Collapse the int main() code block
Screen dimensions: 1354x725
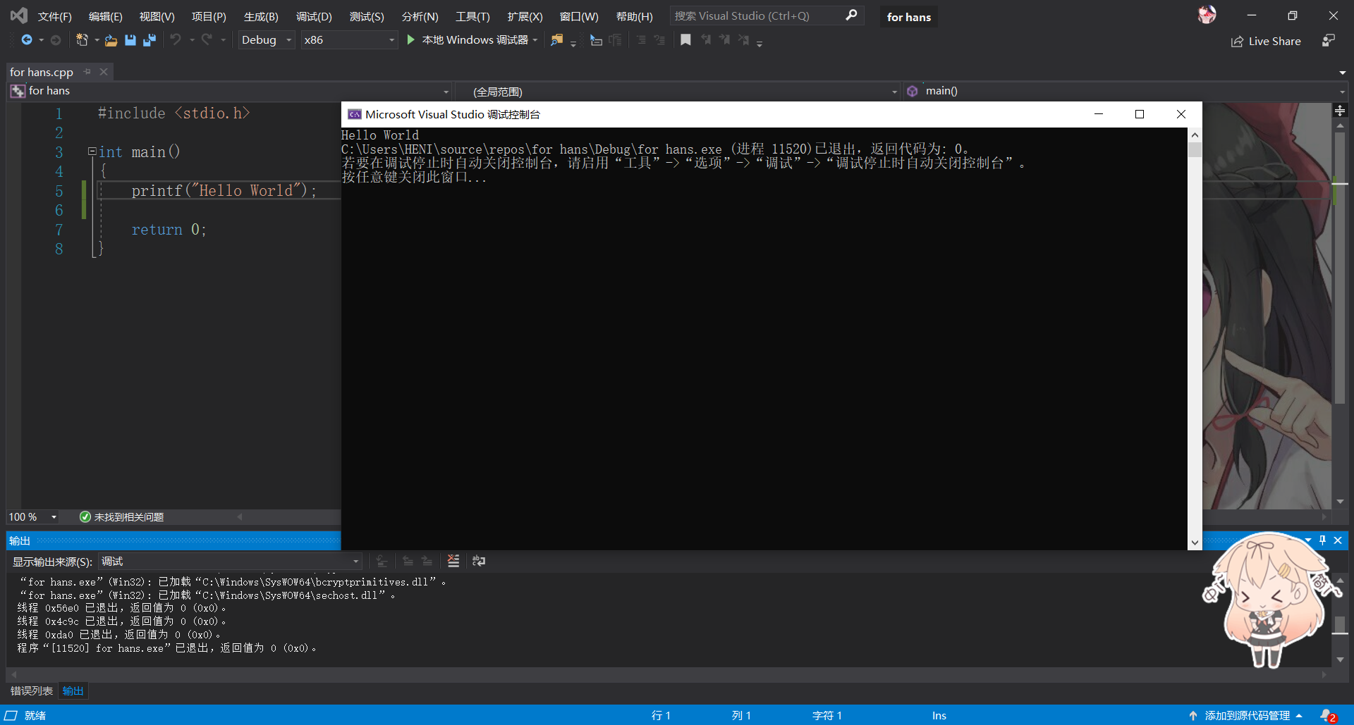point(92,151)
